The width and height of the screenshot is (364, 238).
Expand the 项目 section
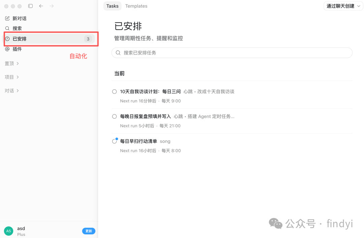pos(11,77)
